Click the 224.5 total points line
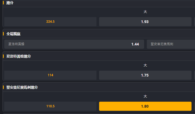This screenshot has height=114, width=195. 50,22
